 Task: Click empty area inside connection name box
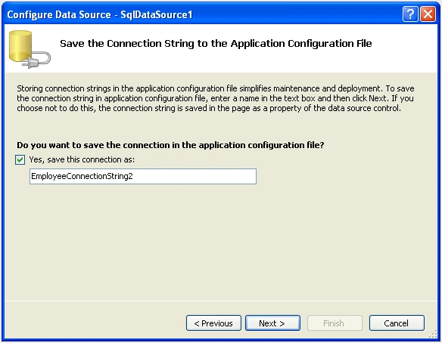coord(195,177)
